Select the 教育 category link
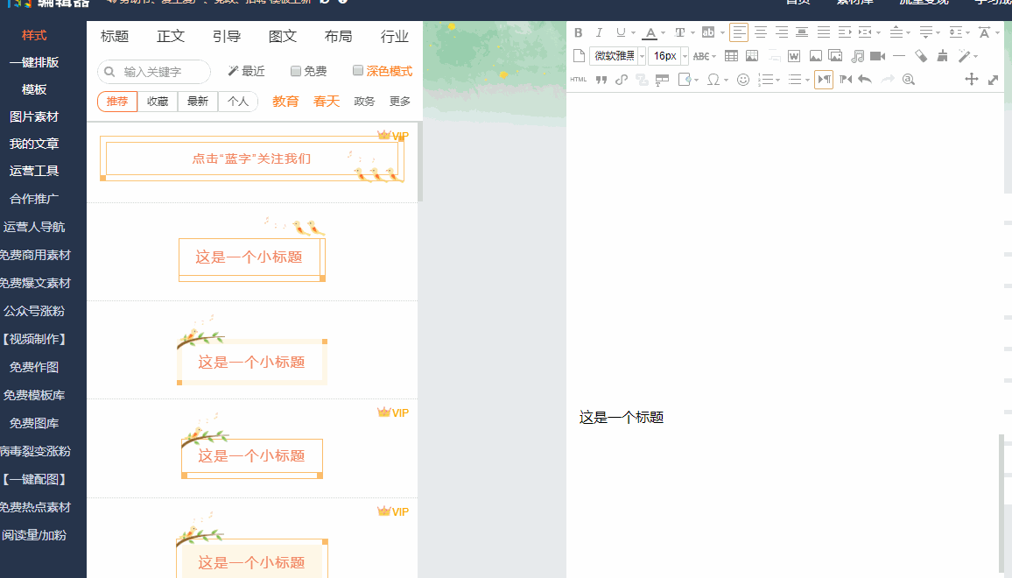 (x=285, y=101)
